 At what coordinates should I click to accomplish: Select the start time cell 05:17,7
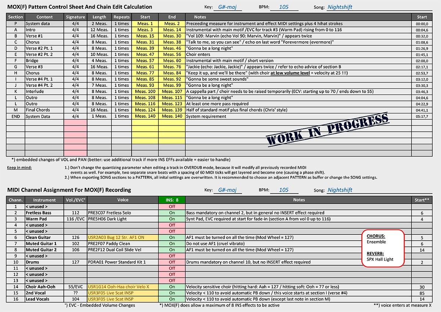[422, 116]
